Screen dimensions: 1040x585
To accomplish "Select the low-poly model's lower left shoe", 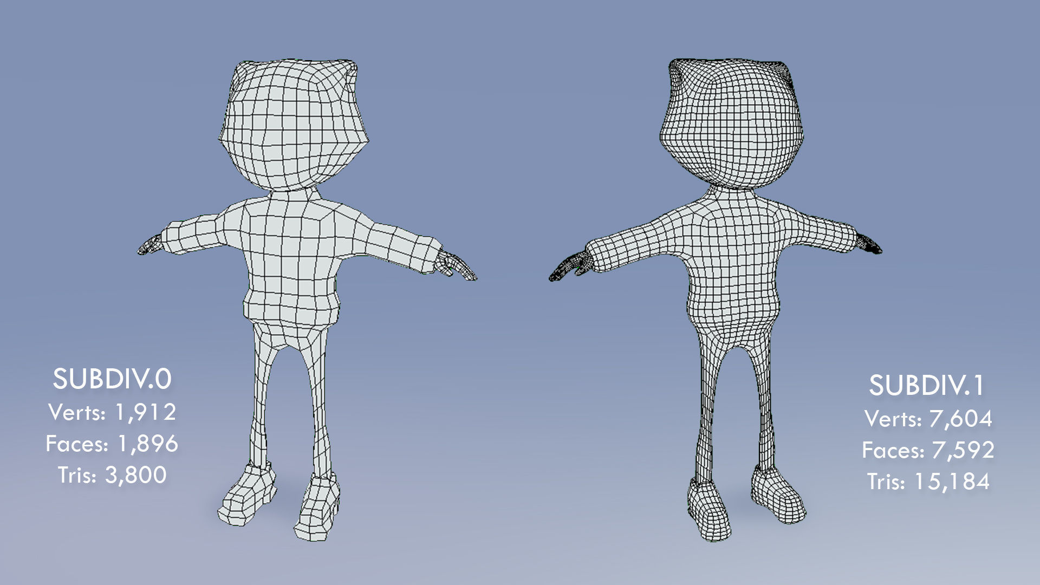I will pos(246,496).
